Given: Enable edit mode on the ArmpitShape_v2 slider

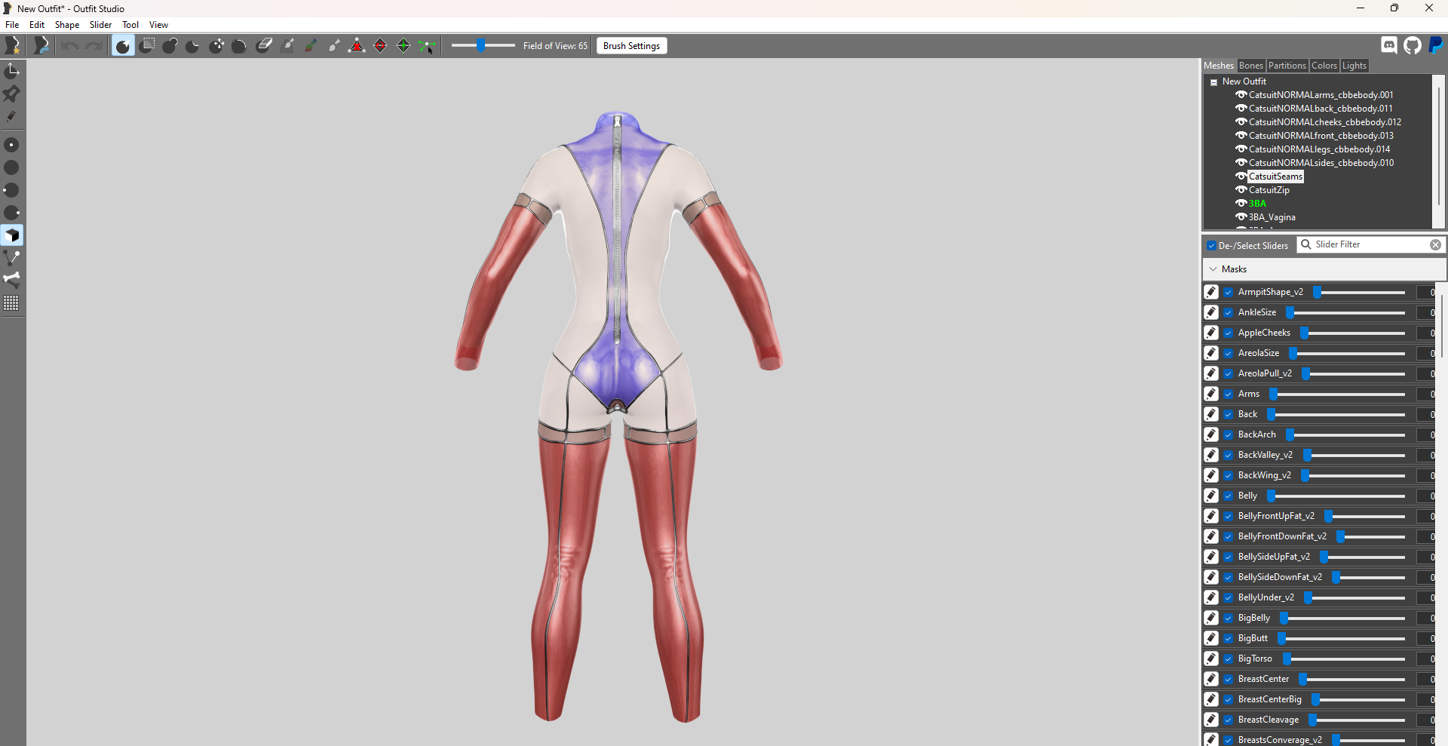Looking at the screenshot, I should [1211, 292].
